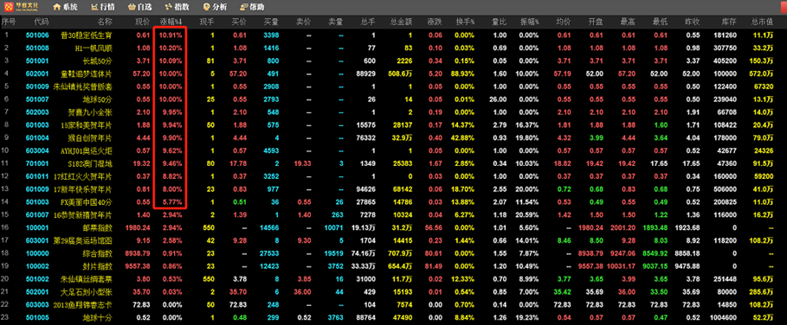Open the 自选 basket icon menu

point(140,7)
